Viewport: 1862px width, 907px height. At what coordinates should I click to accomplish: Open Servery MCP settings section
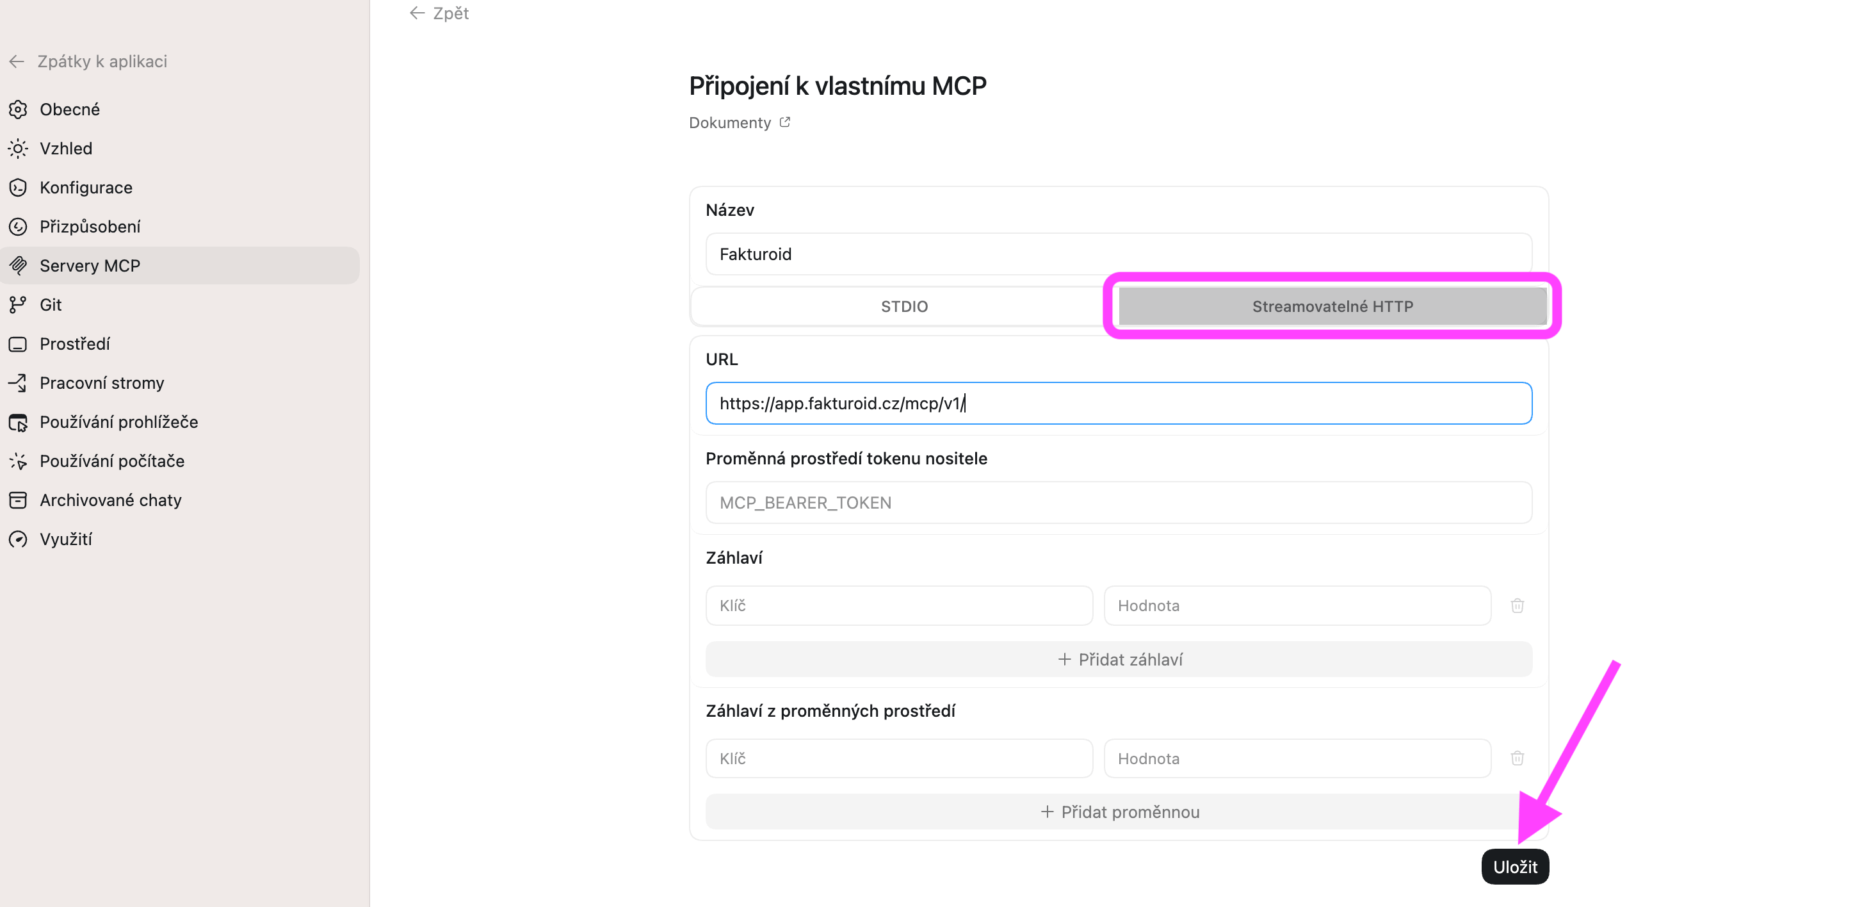pyautogui.click(x=90, y=265)
